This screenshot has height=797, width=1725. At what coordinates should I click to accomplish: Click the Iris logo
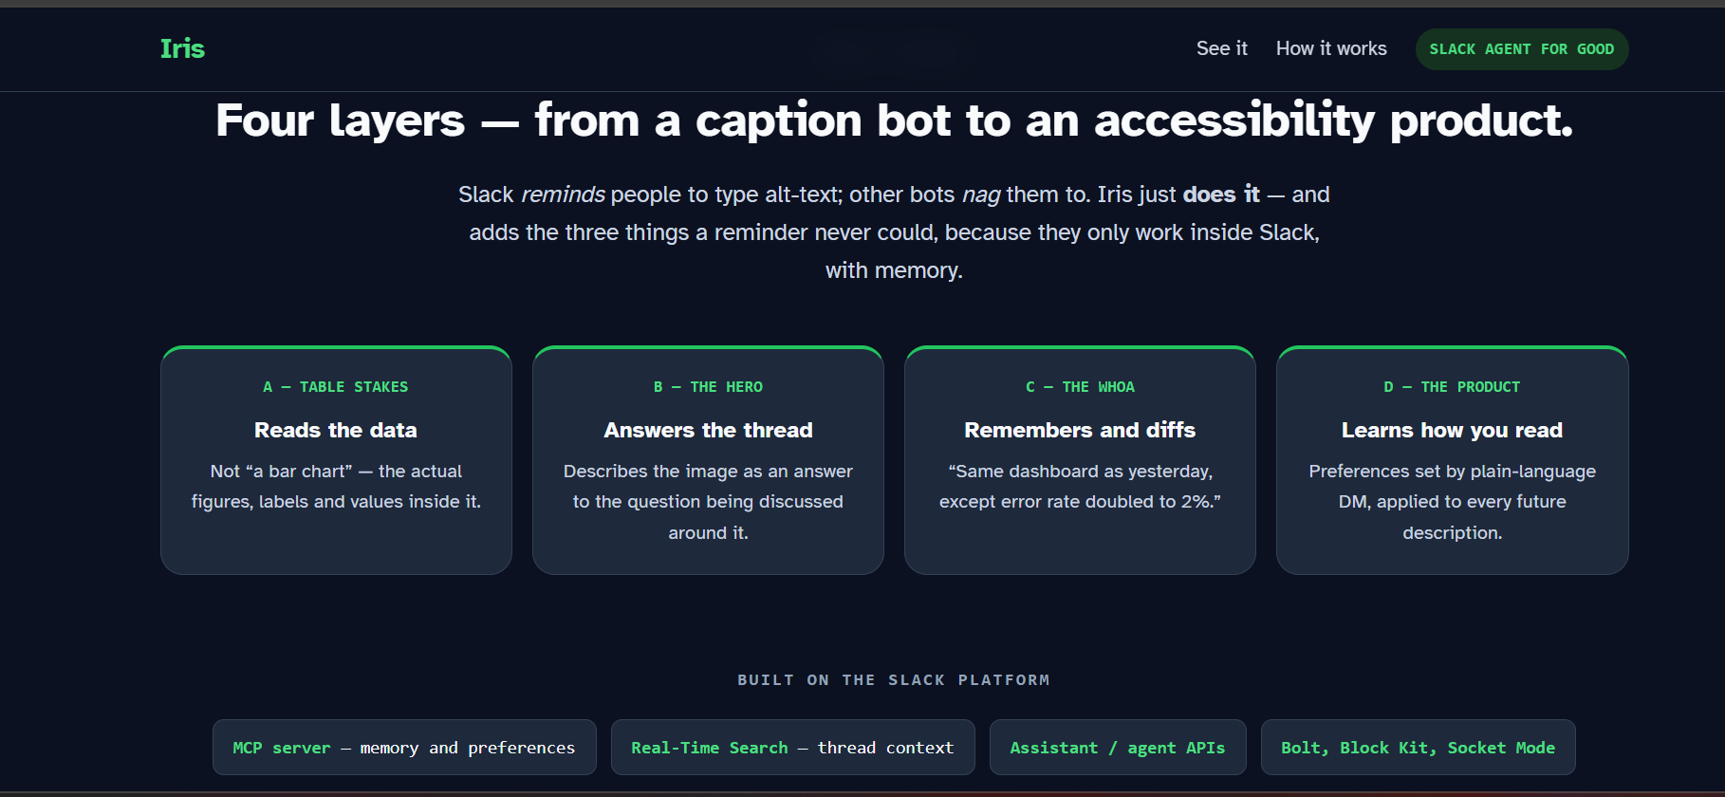click(x=182, y=48)
